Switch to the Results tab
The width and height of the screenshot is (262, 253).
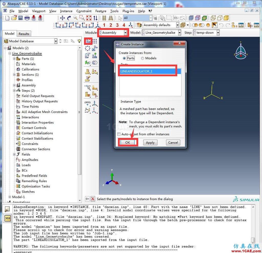point(24,34)
